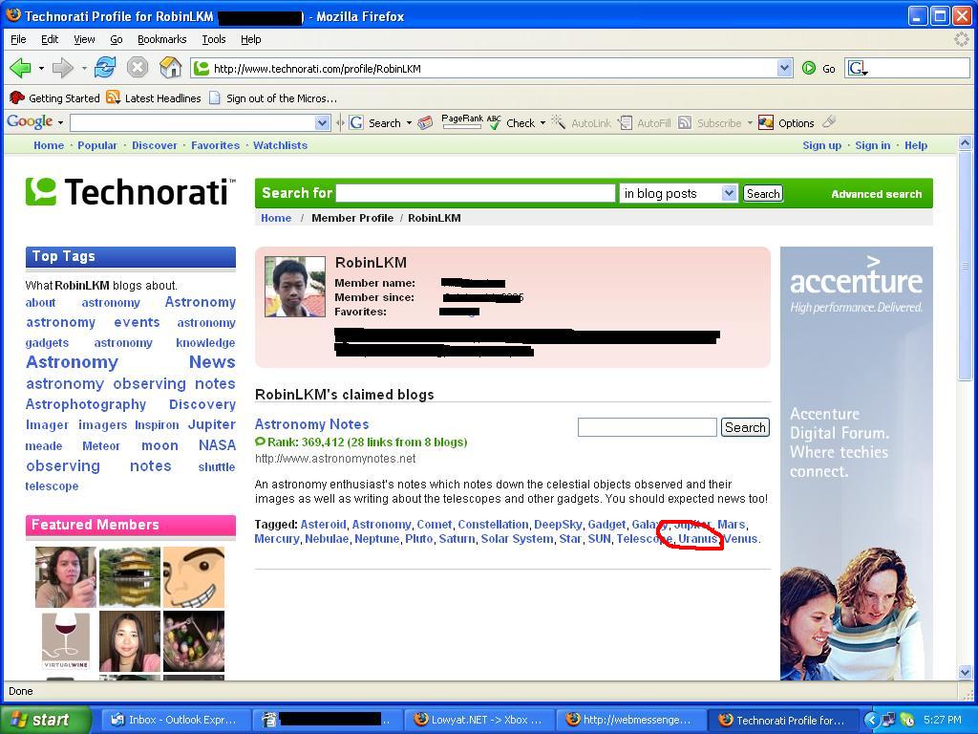
Task: Click the Accenture advertisement banner
Action: click(857, 464)
